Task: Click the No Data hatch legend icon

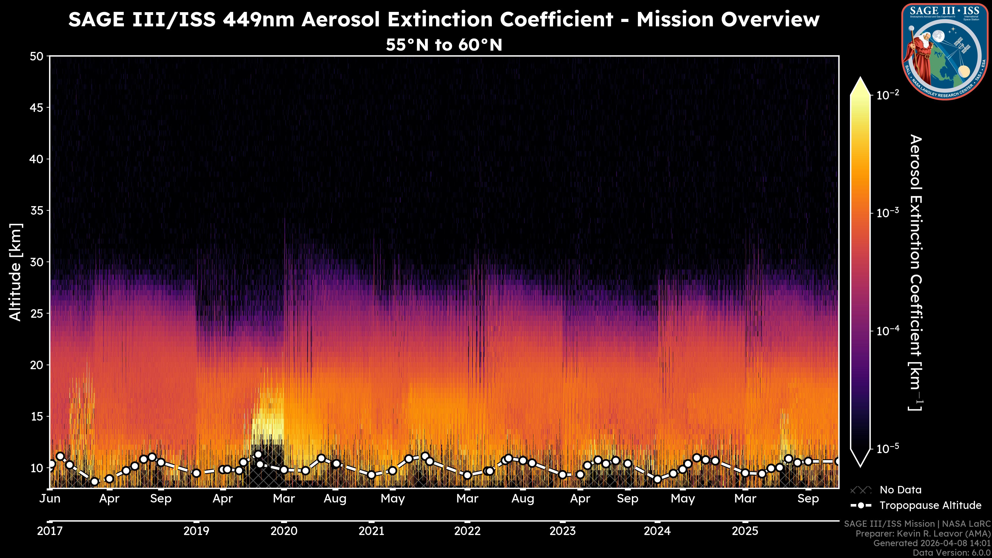Action: [x=861, y=490]
